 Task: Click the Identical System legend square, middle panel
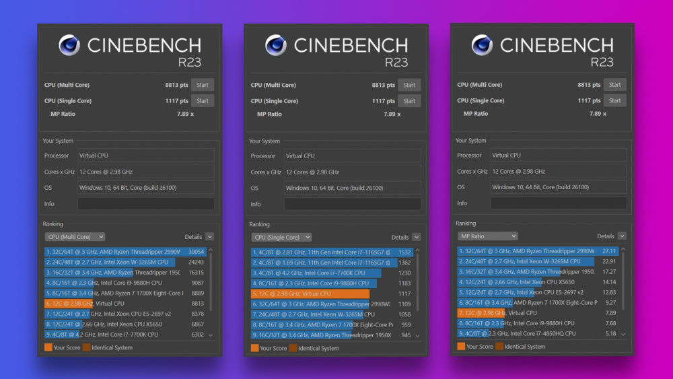coord(293,348)
